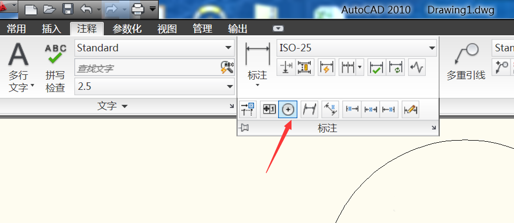Expand the quick access toolbar customize arrow
This screenshot has width=514, height=223.
tap(153, 9)
